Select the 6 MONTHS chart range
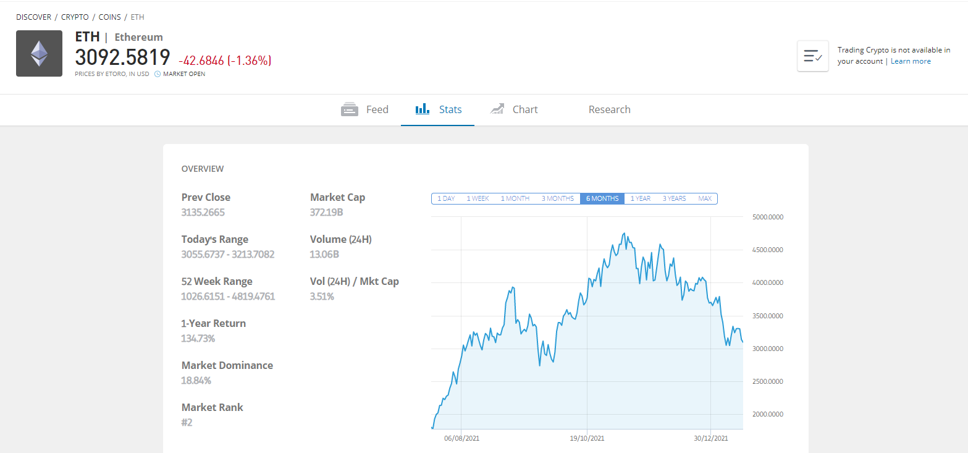Screen dimensions: 968x453 [602, 198]
